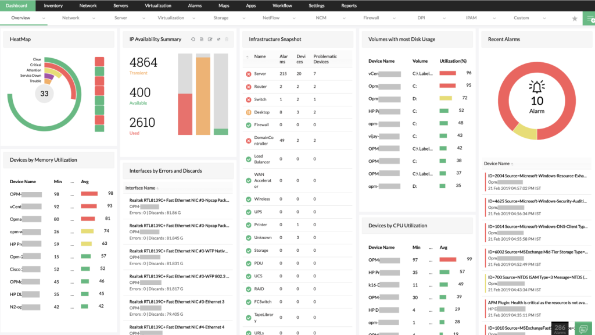Expand IP Availability Summary widget to full view
The image size is (595, 335).
218,39
